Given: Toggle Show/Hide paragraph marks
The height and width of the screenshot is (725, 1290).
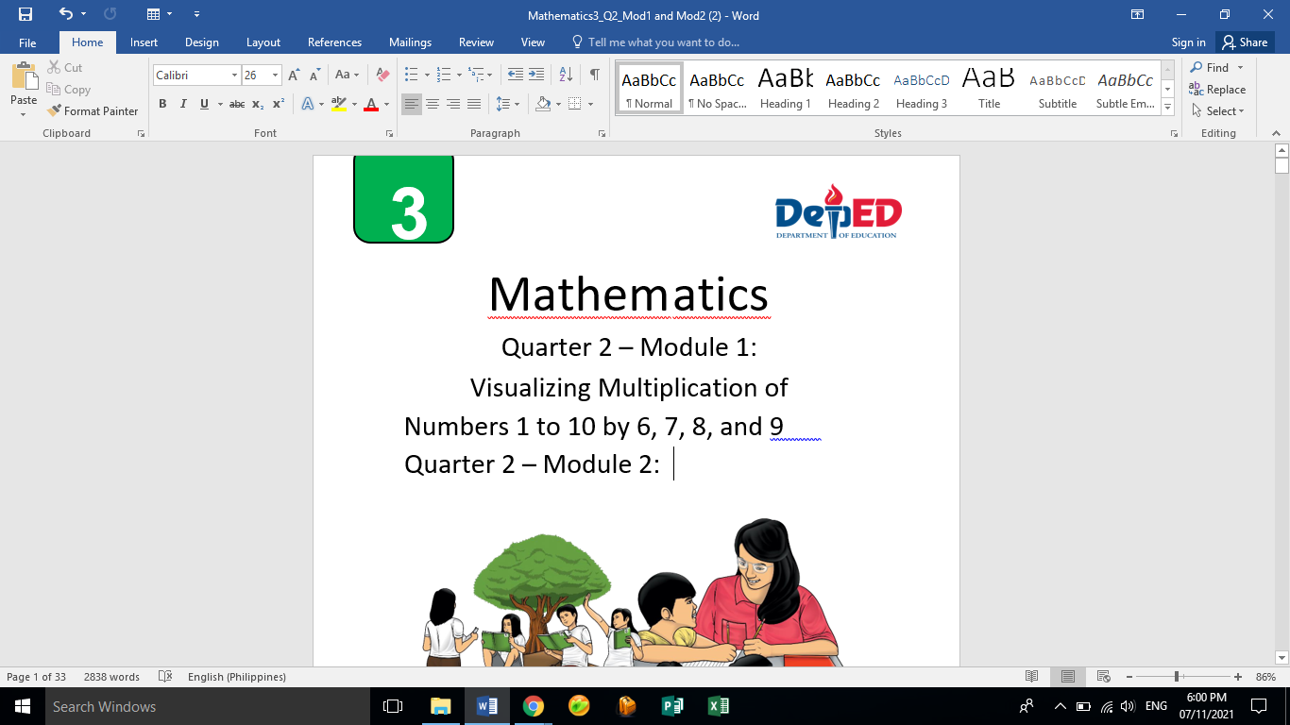Looking at the screenshot, I should point(594,75).
